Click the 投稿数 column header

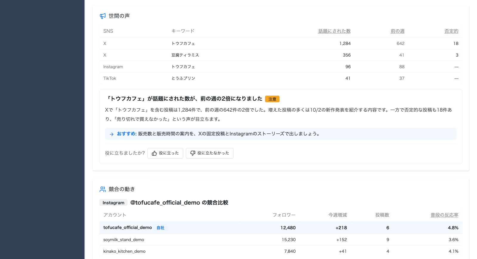click(x=382, y=215)
